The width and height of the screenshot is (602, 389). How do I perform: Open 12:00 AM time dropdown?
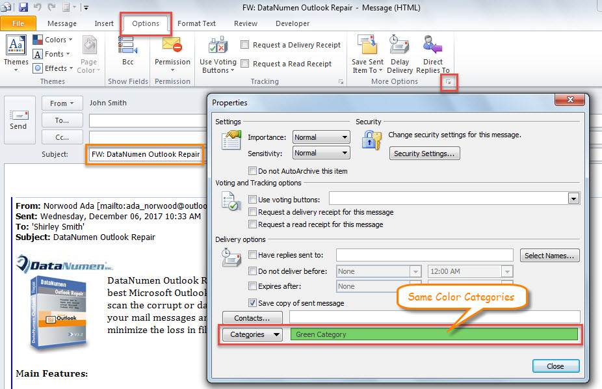(507, 271)
